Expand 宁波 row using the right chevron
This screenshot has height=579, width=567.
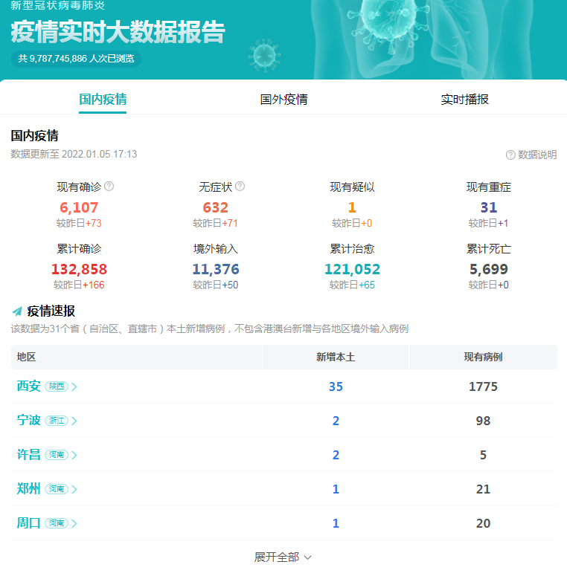[x=74, y=421]
